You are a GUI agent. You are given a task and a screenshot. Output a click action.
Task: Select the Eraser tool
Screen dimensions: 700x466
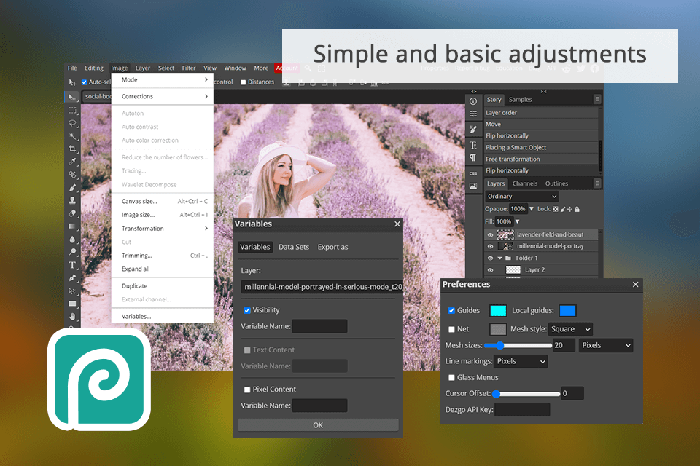pos(73,213)
